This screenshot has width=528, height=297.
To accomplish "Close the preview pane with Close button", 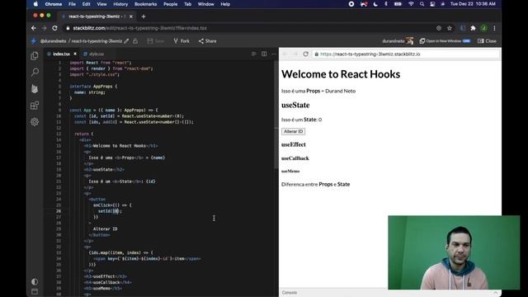I will [487, 41].
